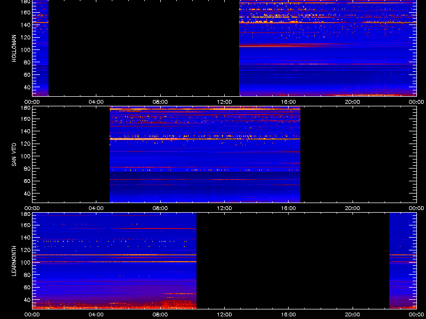Pick the 80 frequency tick of San Vito panel
Viewport: 426px width, 319px height.
point(28,169)
